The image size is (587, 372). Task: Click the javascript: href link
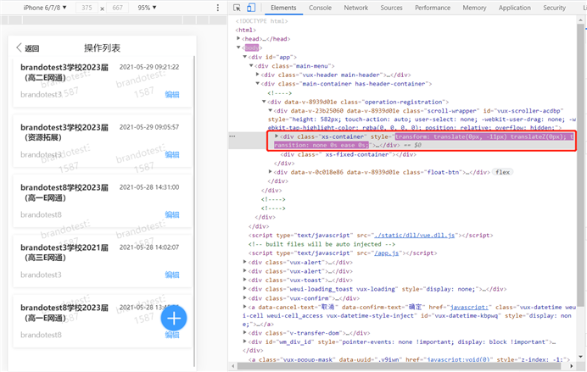469,307
